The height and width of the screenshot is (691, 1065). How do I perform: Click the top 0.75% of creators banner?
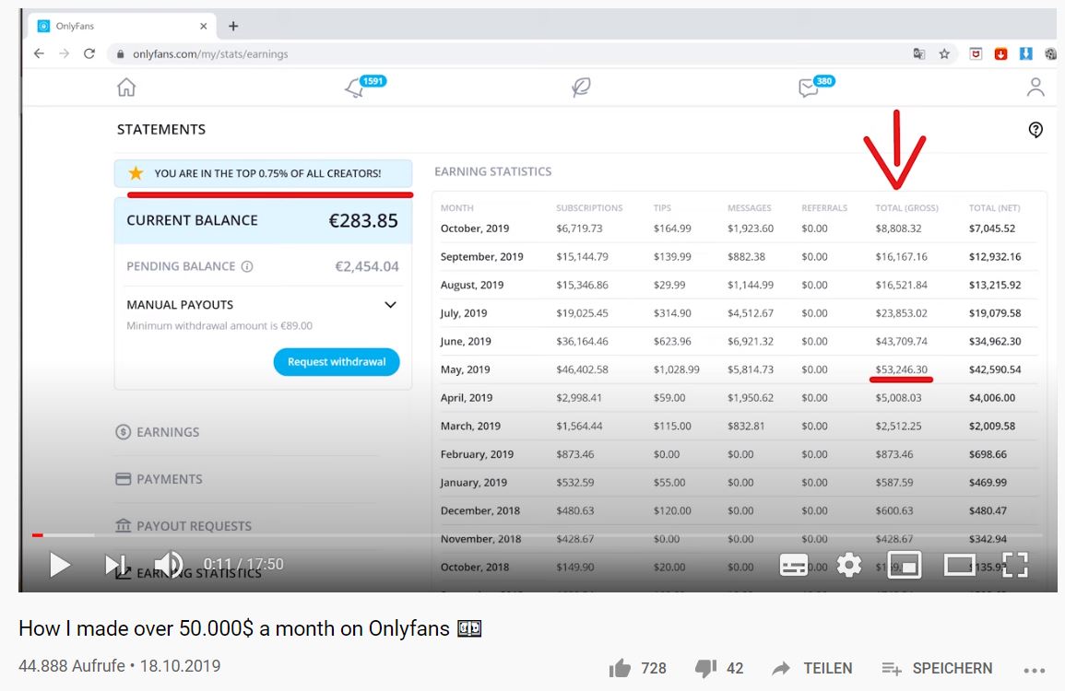coord(263,173)
